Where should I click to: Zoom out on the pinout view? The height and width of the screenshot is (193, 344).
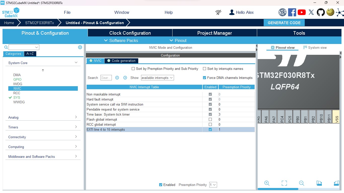[x=302, y=183]
